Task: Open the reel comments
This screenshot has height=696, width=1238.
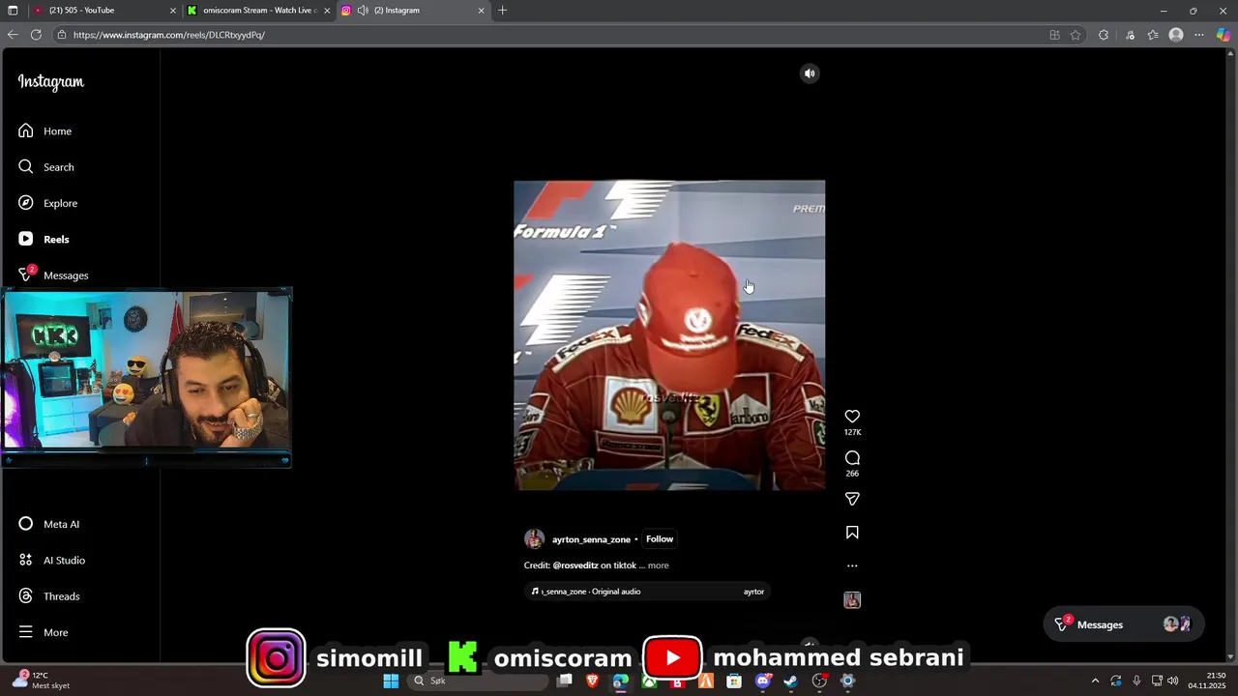Action: [x=852, y=458]
